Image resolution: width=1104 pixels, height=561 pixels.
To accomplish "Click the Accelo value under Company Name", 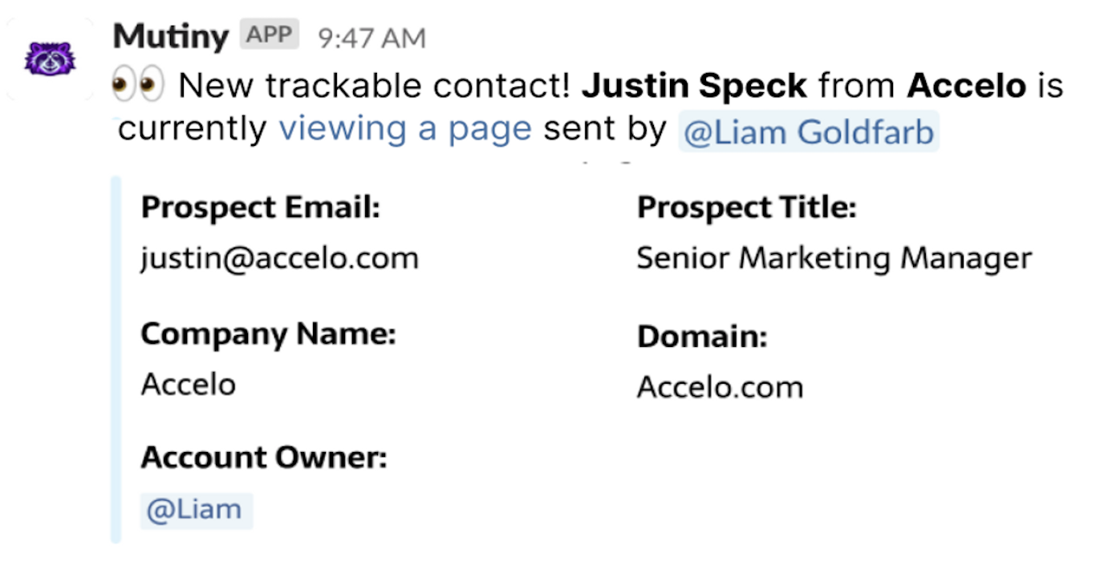I will coord(189,385).
